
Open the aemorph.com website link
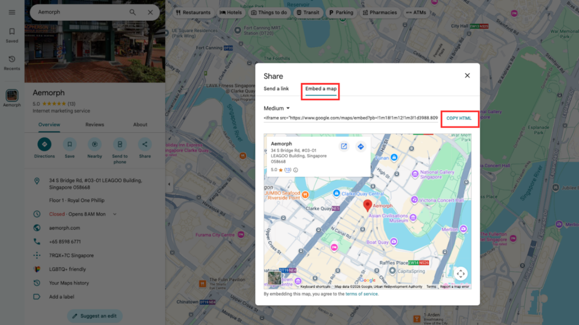pyautogui.click(x=64, y=228)
